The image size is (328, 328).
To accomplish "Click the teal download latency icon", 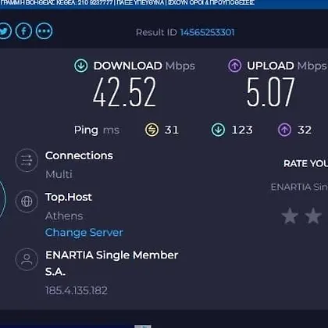I will click(218, 130).
